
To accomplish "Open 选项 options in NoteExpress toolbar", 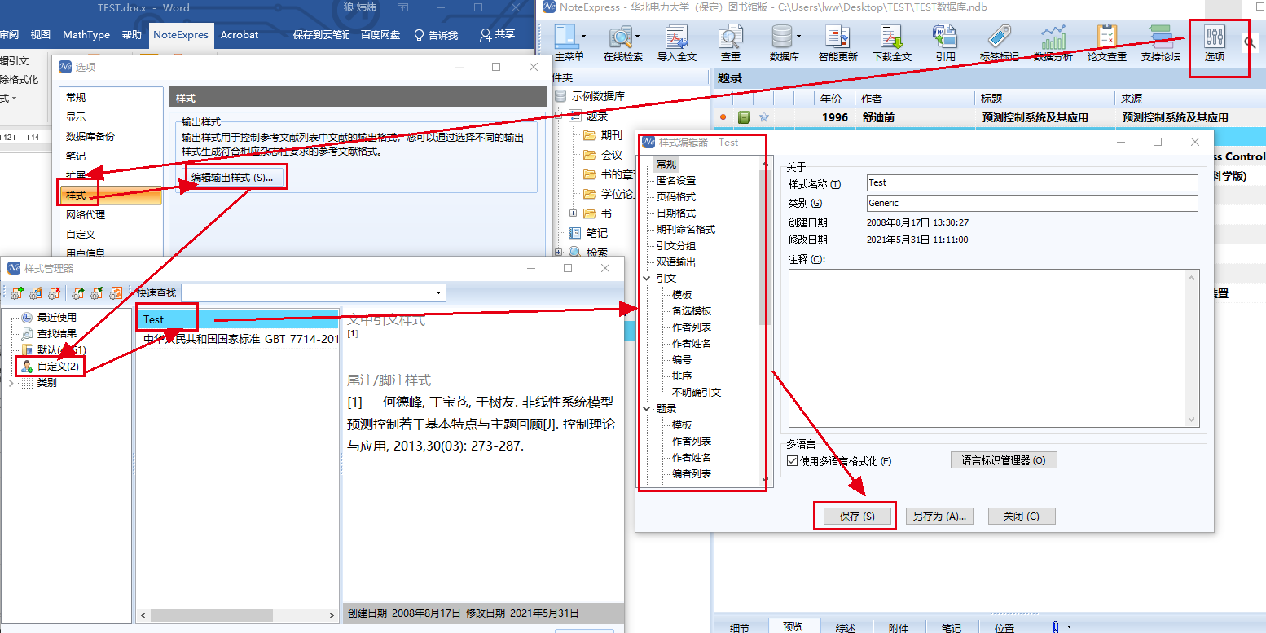I will coord(1214,43).
